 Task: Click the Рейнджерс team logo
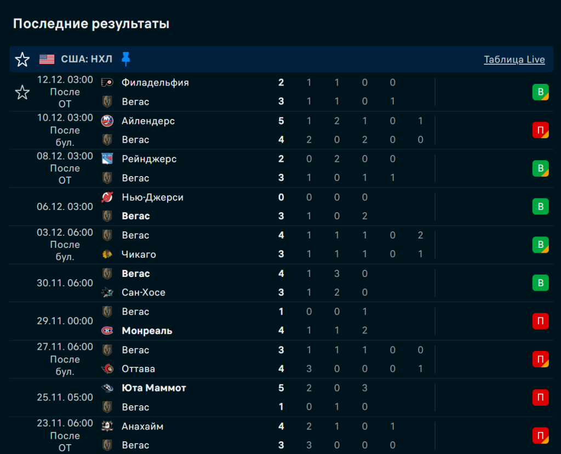[107, 159]
